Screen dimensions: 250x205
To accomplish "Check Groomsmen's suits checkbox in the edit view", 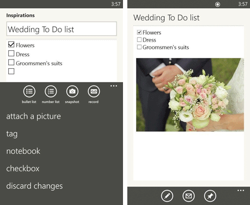I will point(11,63).
